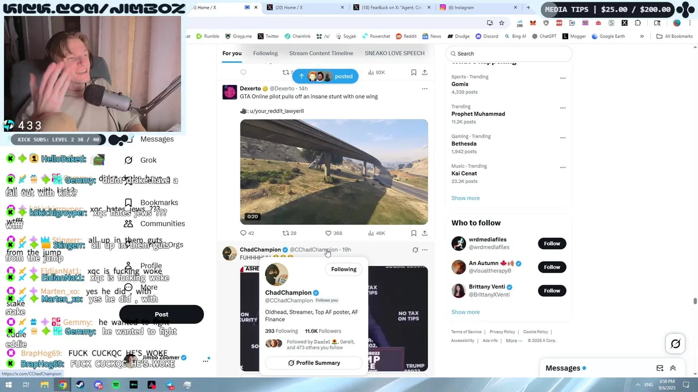Open Bookmarks in X sidebar
The image size is (698, 392).
coord(151,203)
